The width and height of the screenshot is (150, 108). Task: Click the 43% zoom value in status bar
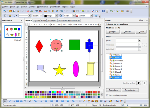click(145, 105)
